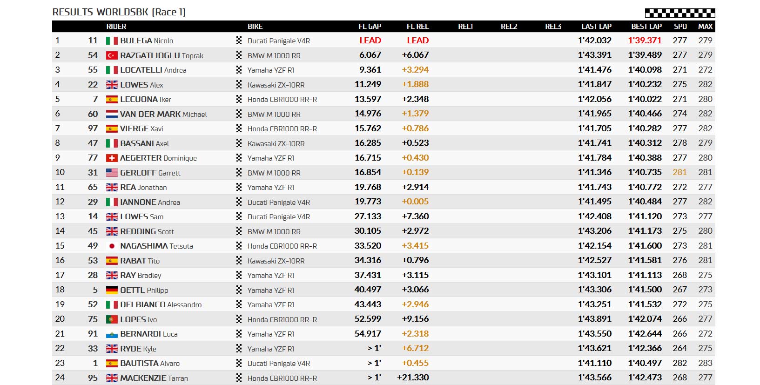Select the German flag next to Oettl Philipp
This screenshot has height=385, width=760.
[112, 290]
